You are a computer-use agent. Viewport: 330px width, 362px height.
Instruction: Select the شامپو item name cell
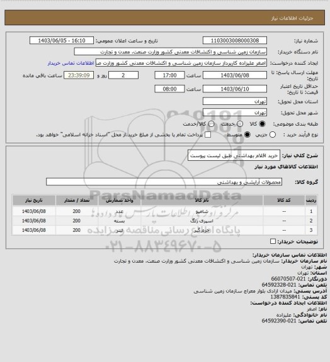202,211
